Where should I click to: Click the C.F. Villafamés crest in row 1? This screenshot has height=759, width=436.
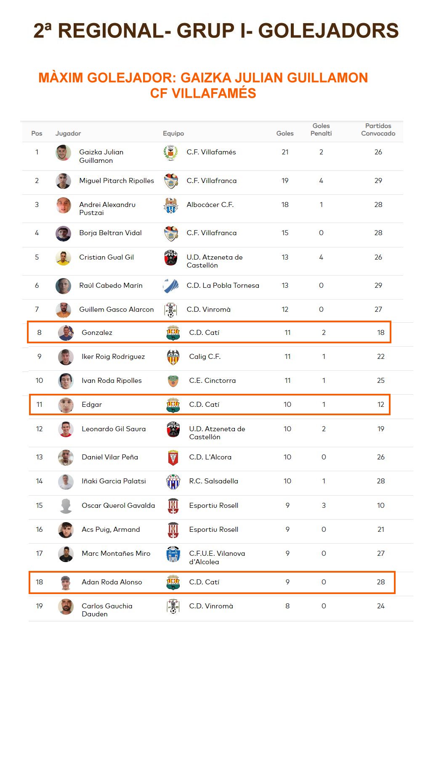point(170,153)
